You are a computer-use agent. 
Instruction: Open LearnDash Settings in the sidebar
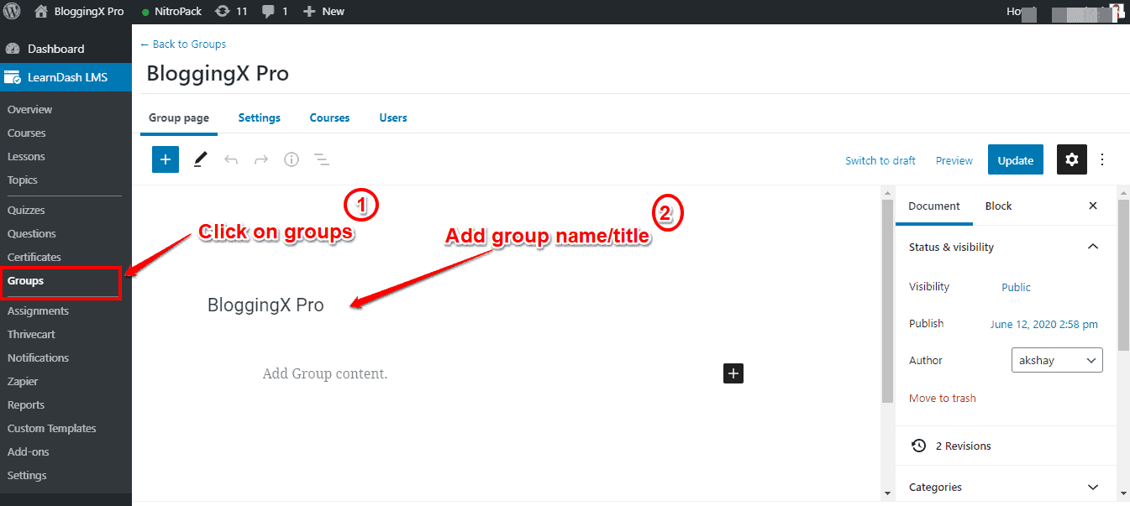[27, 476]
